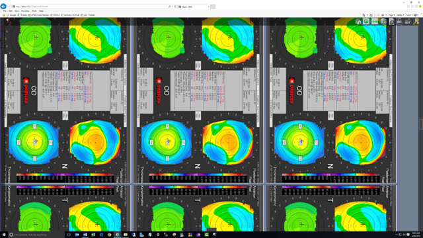
Task: Select the Chart browser tab
Action: [194, 7]
